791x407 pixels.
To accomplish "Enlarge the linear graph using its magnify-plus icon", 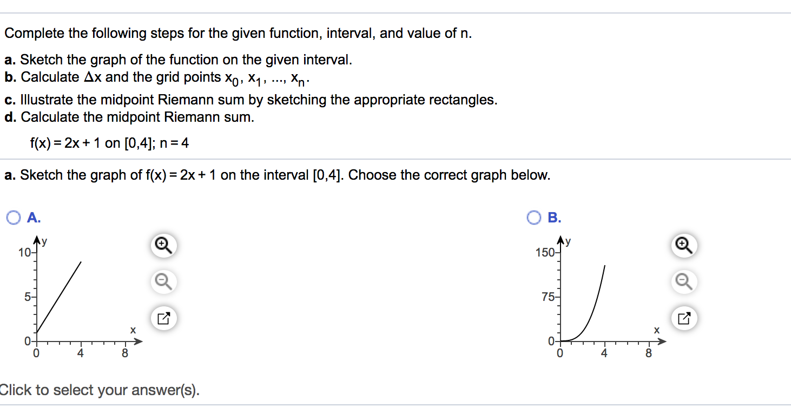I will (163, 246).
